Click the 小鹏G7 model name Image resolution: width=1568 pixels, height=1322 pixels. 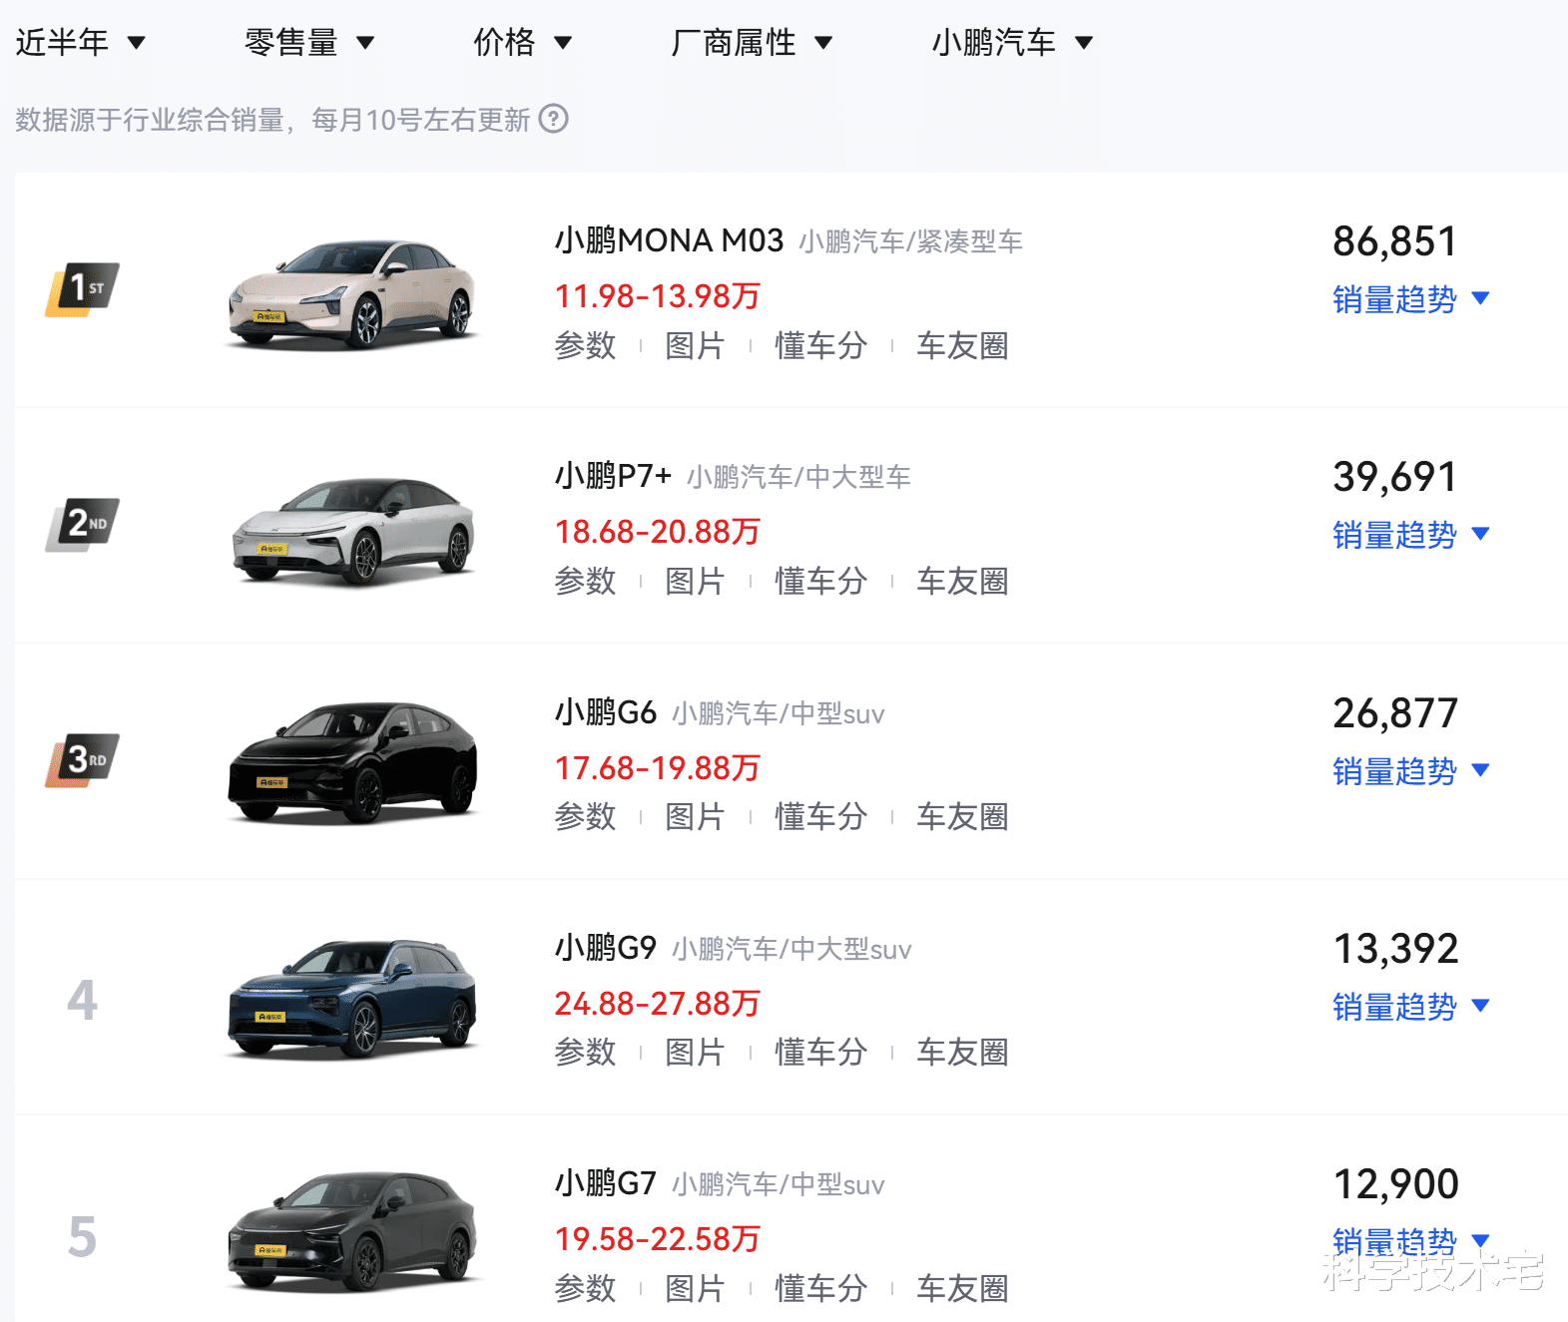[x=605, y=1183]
